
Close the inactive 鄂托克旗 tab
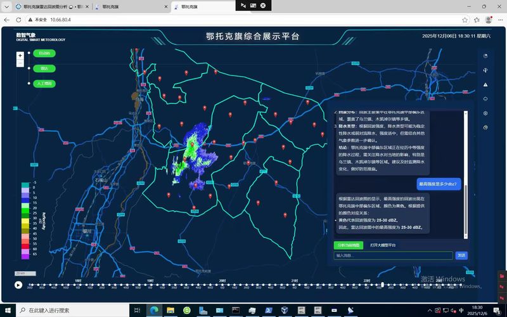(x=166, y=6)
